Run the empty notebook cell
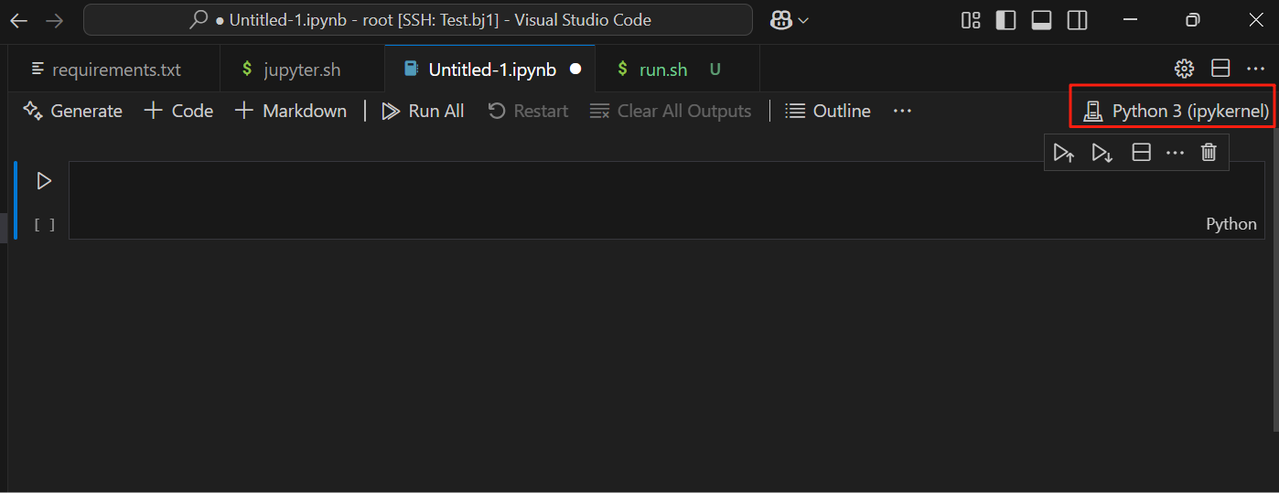The width and height of the screenshot is (1279, 493). click(x=43, y=181)
